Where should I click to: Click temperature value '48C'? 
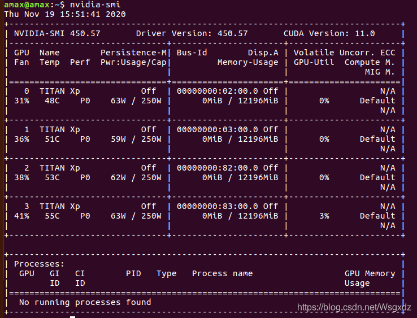coord(52,101)
